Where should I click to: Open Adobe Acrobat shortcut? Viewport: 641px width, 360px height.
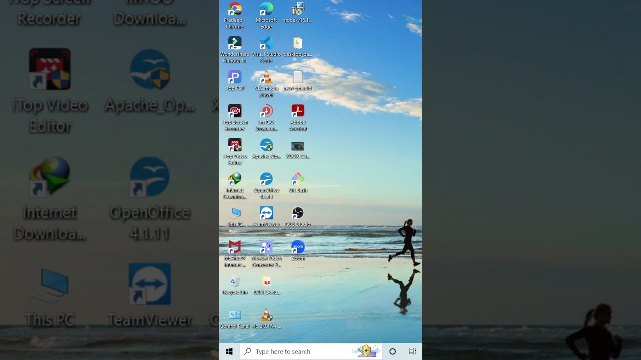point(298,117)
